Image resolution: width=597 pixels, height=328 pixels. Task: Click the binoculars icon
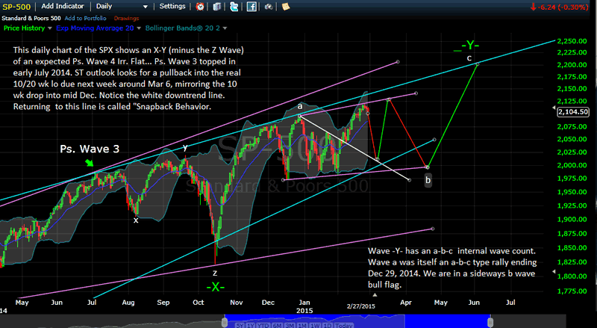pos(265,6)
